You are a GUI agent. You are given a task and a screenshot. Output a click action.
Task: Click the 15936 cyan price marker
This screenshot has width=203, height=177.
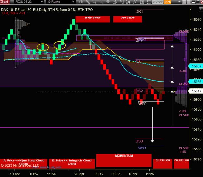click(x=196, y=82)
